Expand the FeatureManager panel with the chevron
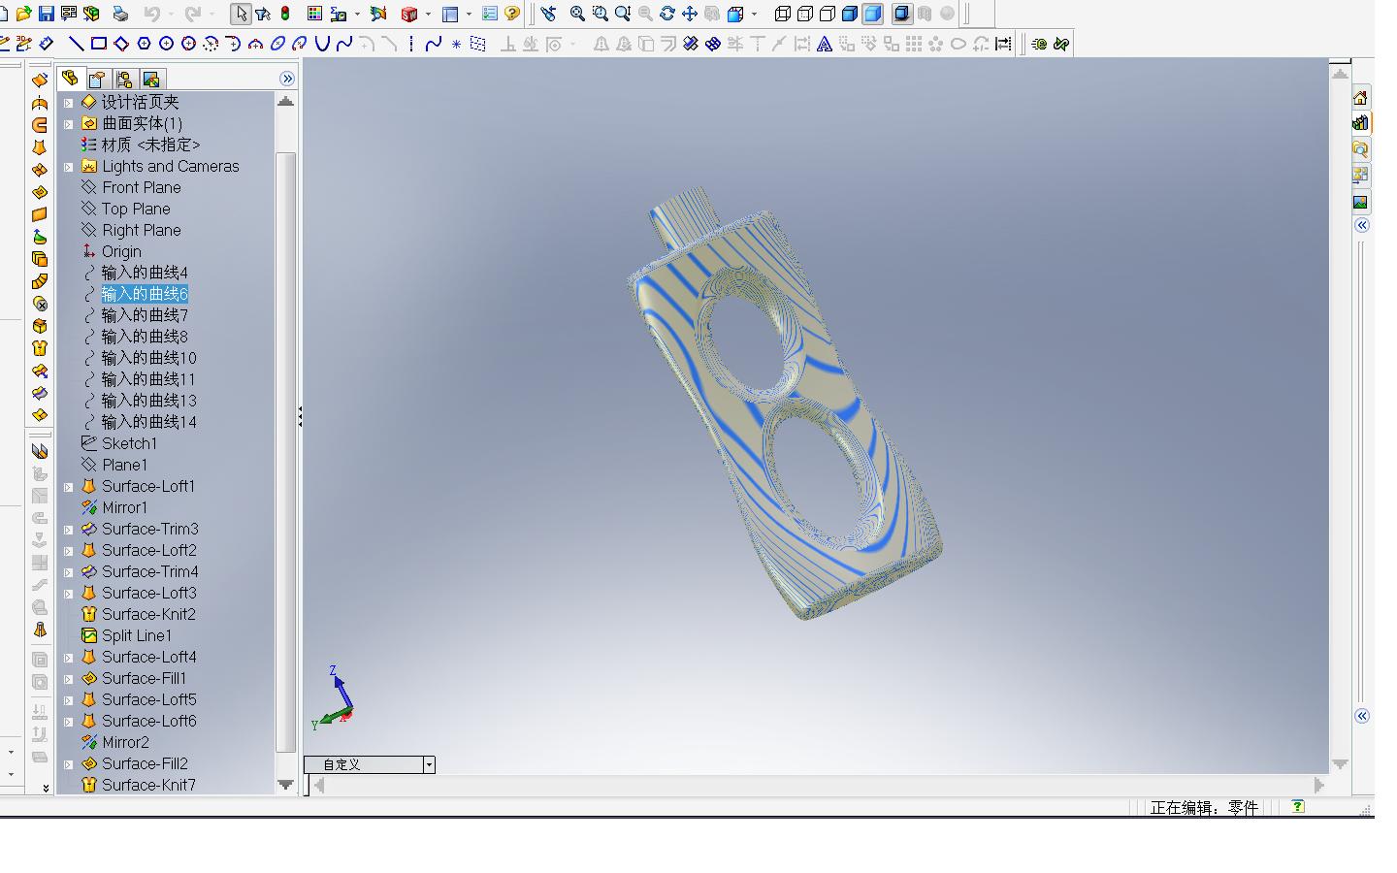 [287, 79]
